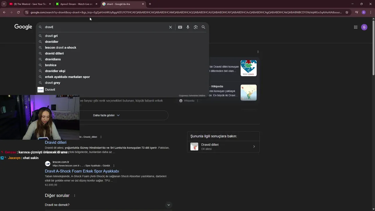Open a new browser tab

click(x=150, y=4)
